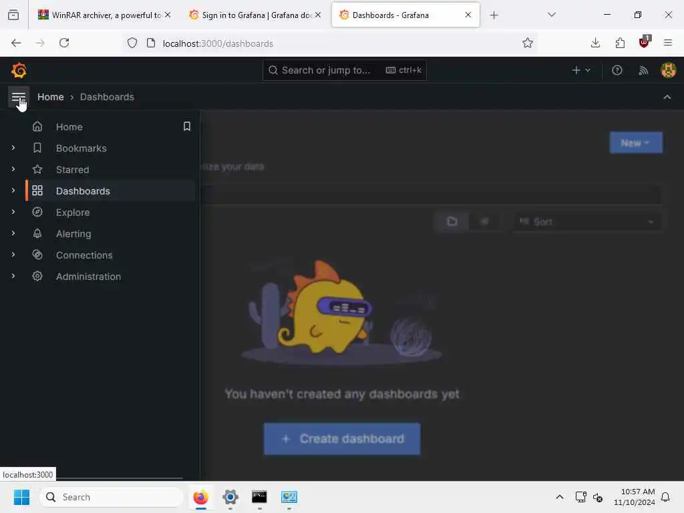
Task: Expand the Starred section chevron
Action: (x=13, y=169)
